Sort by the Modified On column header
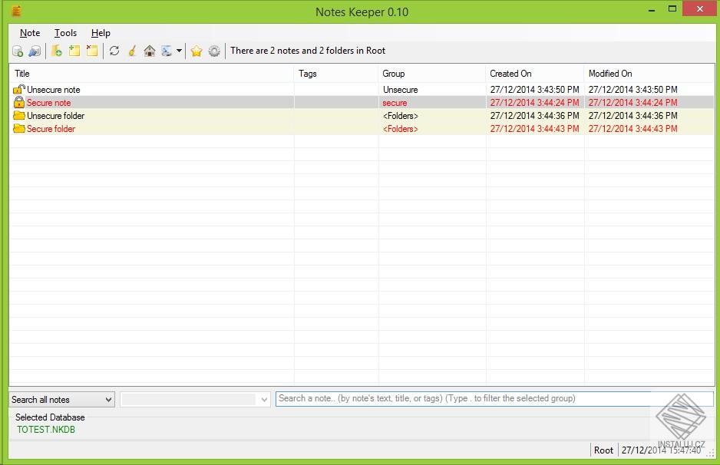The height and width of the screenshot is (465, 720). (x=649, y=74)
